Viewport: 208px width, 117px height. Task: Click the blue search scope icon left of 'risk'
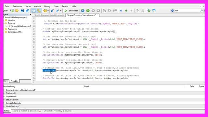(172, 11)
